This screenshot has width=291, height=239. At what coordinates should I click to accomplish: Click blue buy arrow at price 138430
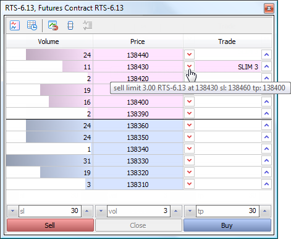(266, 66)
